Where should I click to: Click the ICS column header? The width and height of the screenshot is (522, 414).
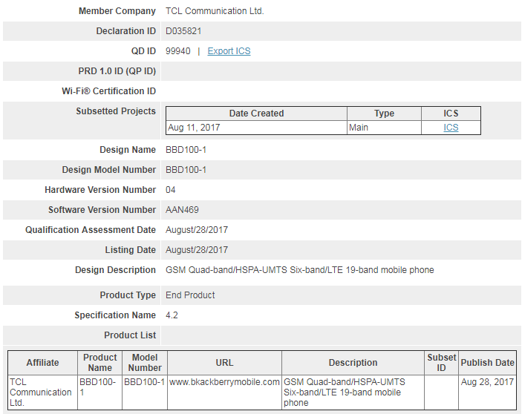pos(451,114)
